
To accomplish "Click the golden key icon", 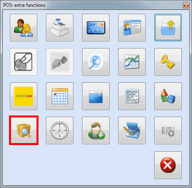I will tap(168, 62).
